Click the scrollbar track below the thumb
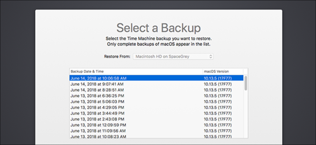 [x=246, y=117]
